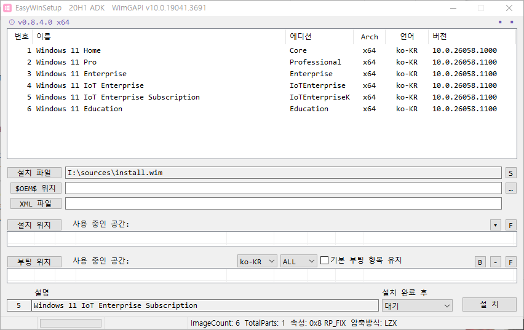Select Windows 11 Education row
The image size is (524, 330).
click(x=261, y=109)
